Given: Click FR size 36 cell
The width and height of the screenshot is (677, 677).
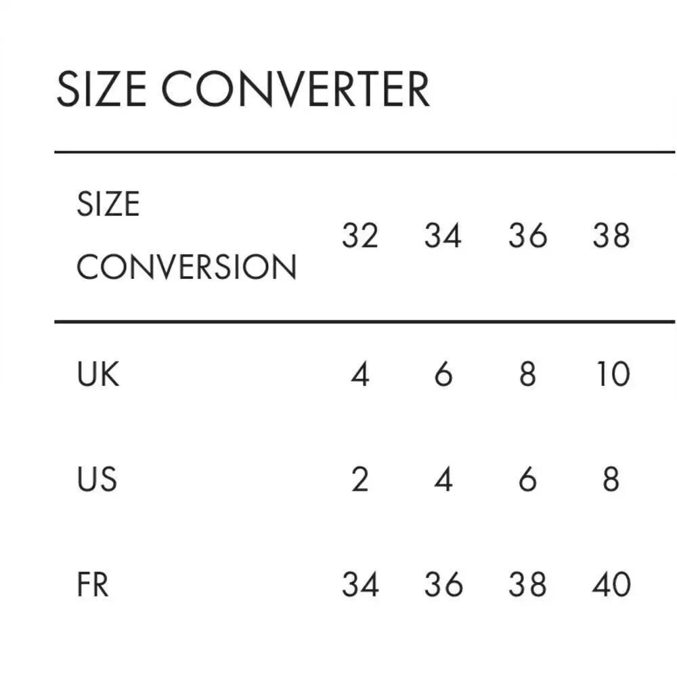Looking at the screenshot, I should (x=443, y=584).
